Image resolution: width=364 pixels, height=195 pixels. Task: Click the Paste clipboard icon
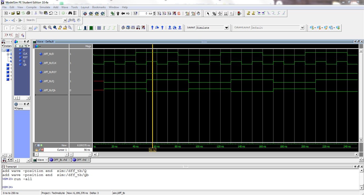(x=46, y=13)
